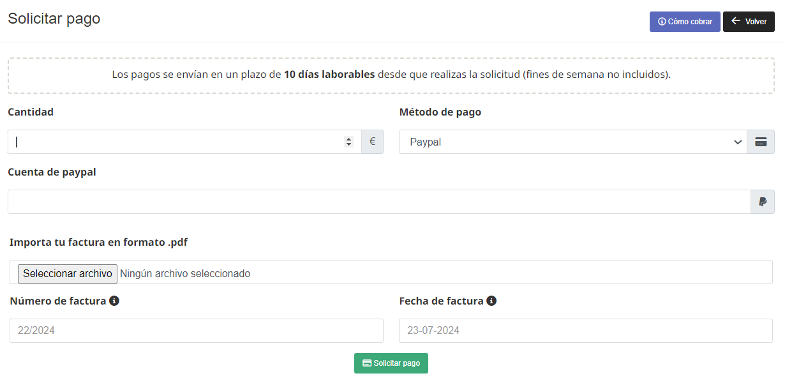Screen dimensions: 785x385
Task: Click info icon next to Número de factura
Action: pyautogui.click(x=114, y=301)
